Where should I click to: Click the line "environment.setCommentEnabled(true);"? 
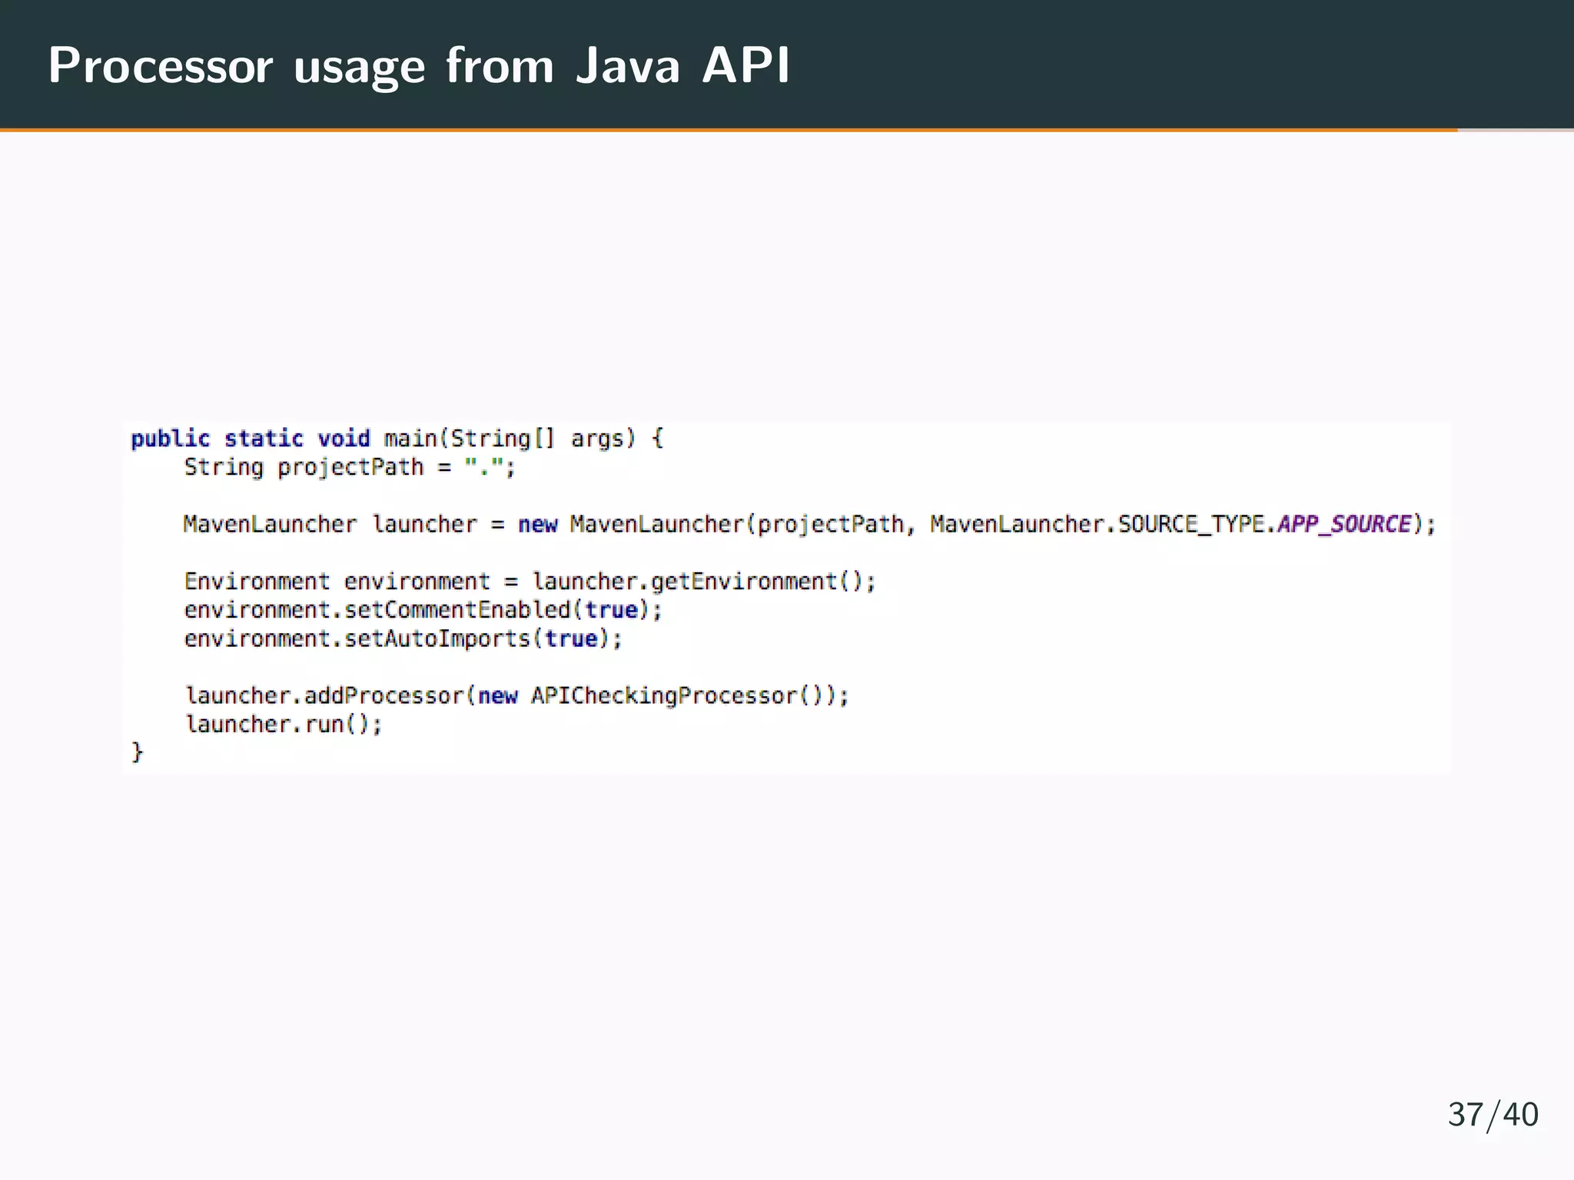(x=423, y=610)
